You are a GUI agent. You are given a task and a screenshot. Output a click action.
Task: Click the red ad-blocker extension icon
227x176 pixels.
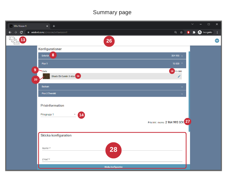(188, 32)
